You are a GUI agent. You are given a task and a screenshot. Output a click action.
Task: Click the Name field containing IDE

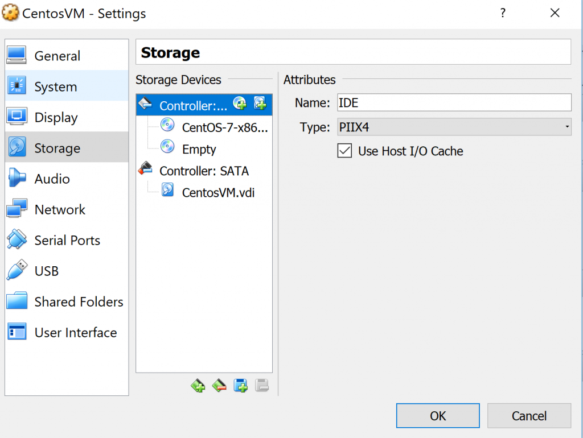(x=454, y=102)
